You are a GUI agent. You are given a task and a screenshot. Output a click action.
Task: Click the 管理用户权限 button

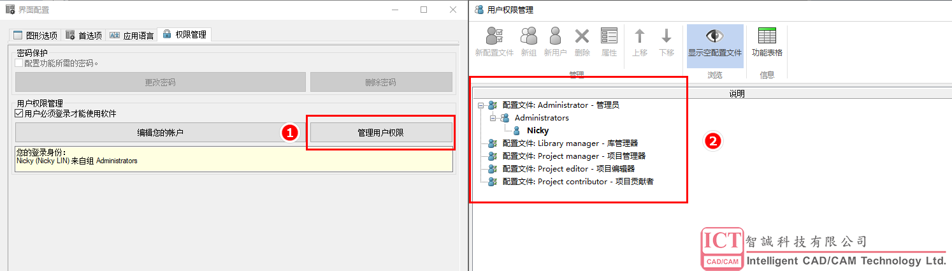click(381, 133)
